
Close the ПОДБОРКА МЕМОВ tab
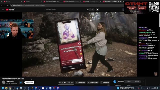coord(61,2)
